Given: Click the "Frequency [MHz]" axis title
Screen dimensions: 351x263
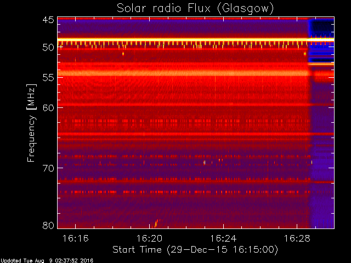Looking at the screenshot, I should click(x=31, y=123).
